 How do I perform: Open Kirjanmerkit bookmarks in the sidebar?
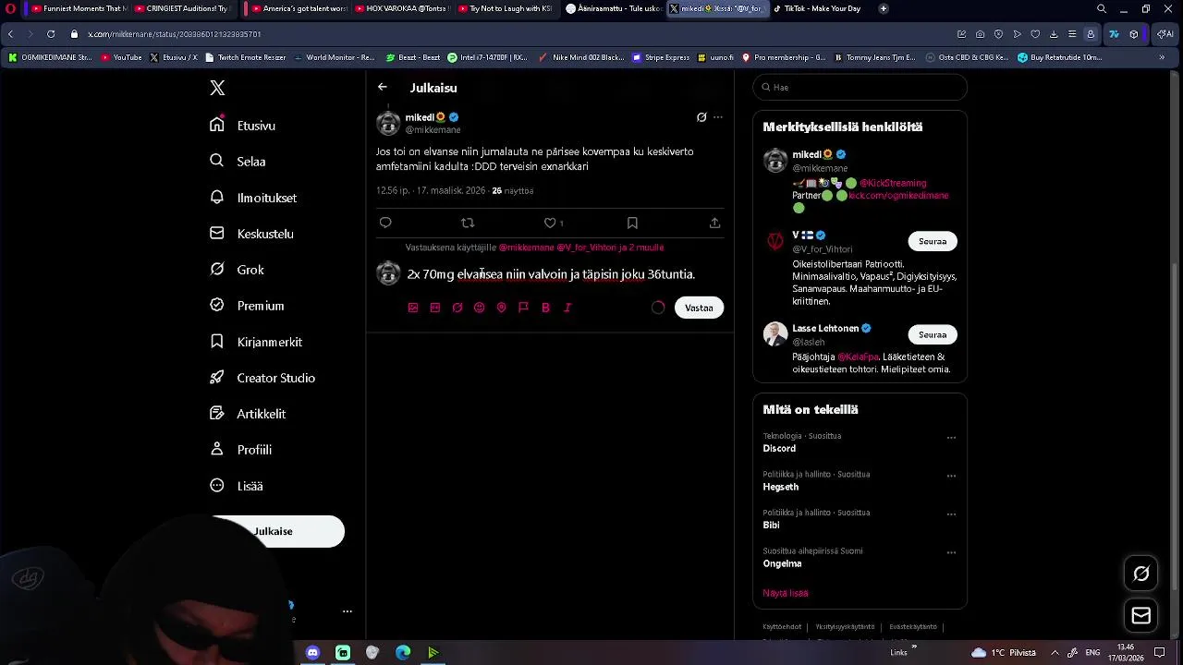click(x=256, y=342)
